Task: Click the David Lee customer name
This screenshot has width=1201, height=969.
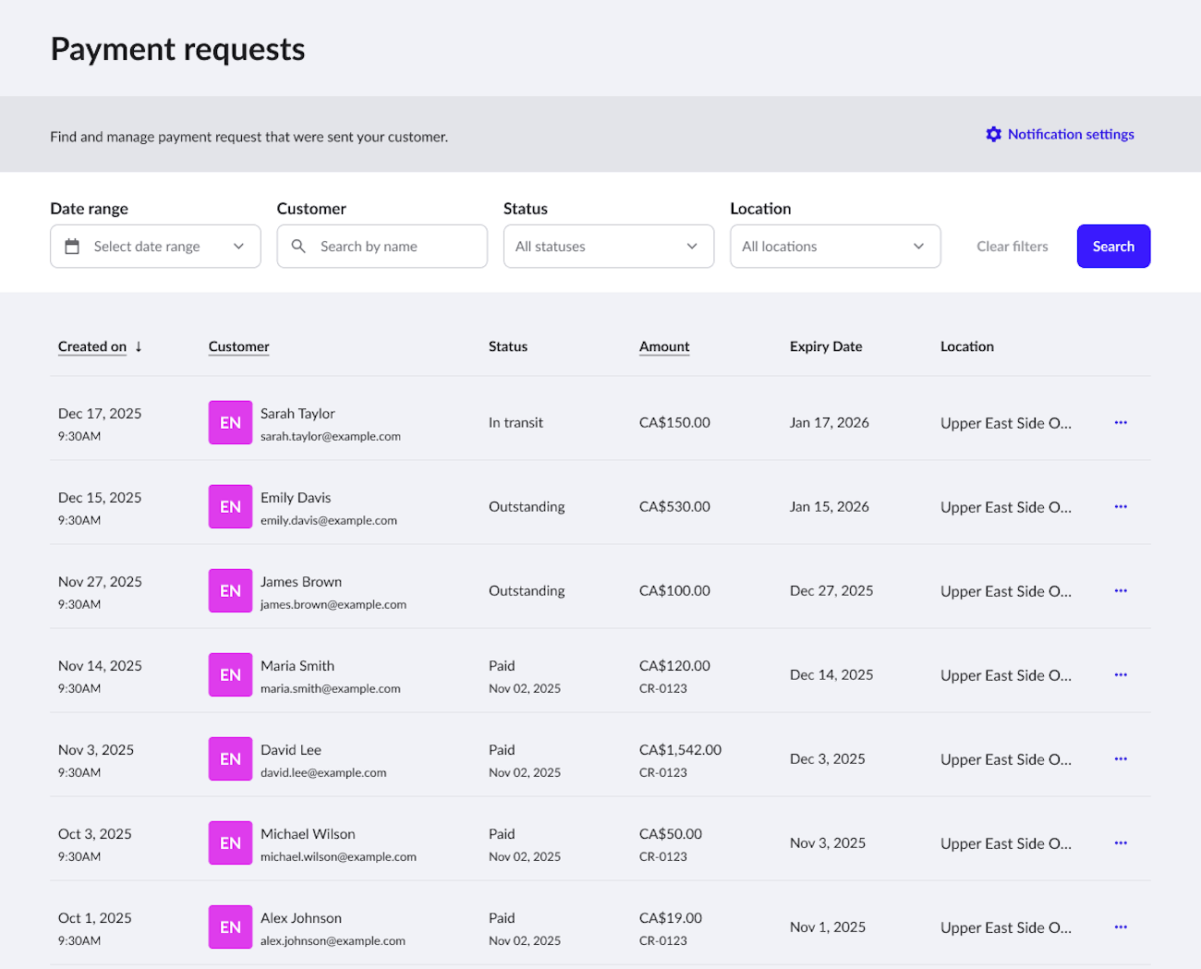Action: 291,750
